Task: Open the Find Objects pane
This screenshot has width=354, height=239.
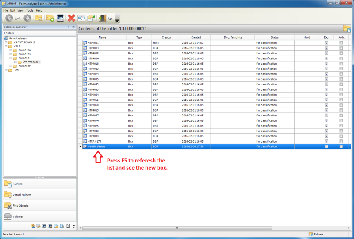Action: pos(40,205)
